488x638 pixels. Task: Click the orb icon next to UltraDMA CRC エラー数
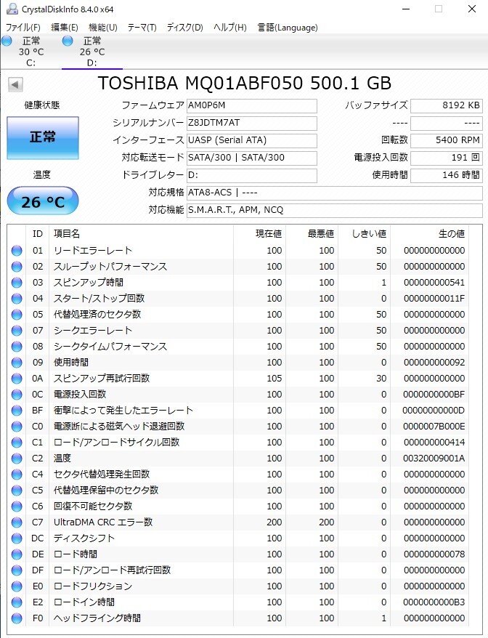pyautogui.click(x=16, y=522)
